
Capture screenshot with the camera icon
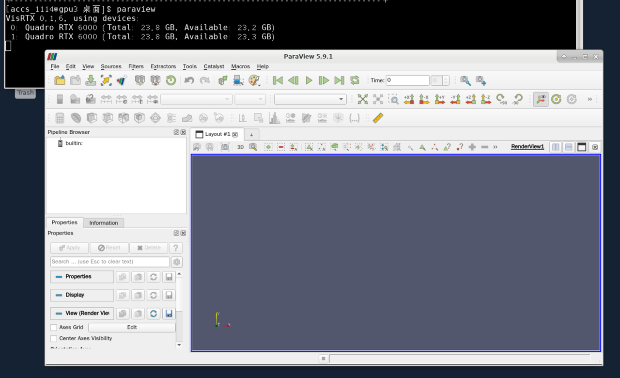pyautogui.click(x=225, y=147)
